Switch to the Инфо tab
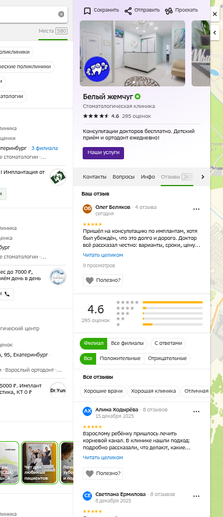This screenshot has width=223, height=517. click(148, 177)
